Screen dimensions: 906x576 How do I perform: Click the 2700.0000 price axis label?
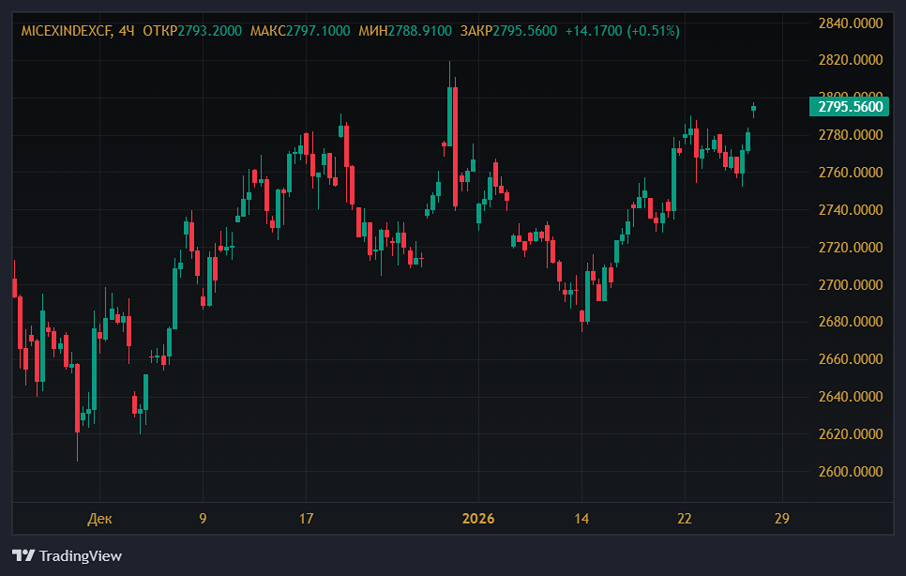point(851,285)
